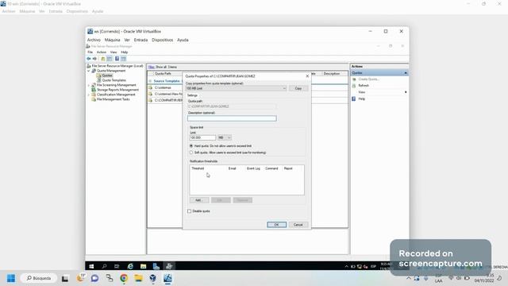Open Ayuda menu in inner VirtualBox window
This screenshot has width=508, height=286.
[x=183, y=40]
